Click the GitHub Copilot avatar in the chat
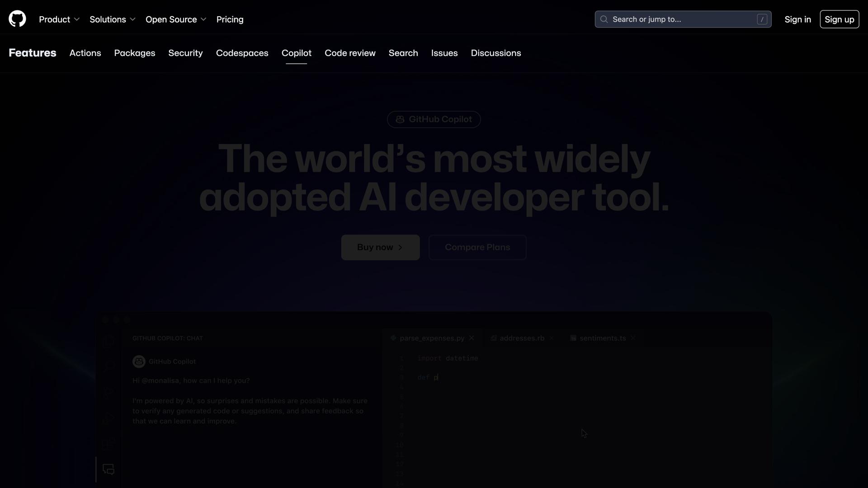Image resolution: width=868 pixels, height=488 pixels. (139, 361)
